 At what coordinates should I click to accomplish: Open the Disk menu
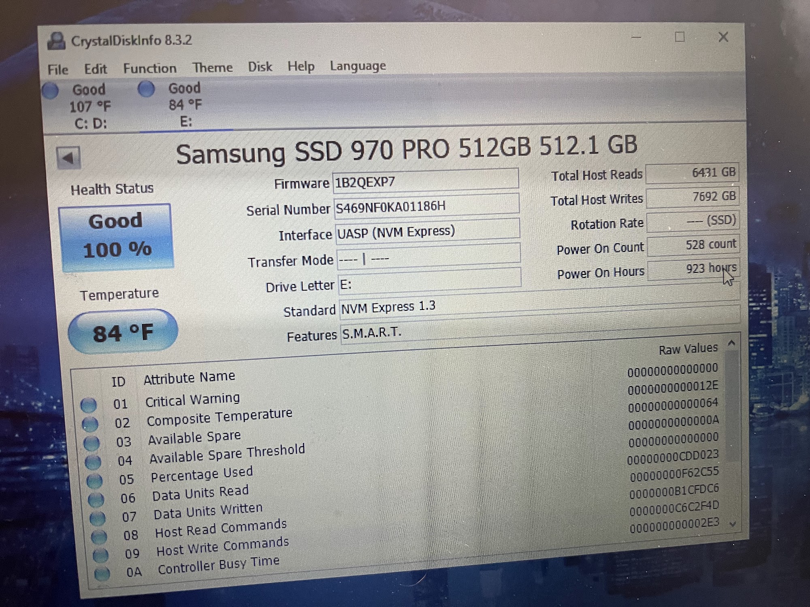(260, 66)
